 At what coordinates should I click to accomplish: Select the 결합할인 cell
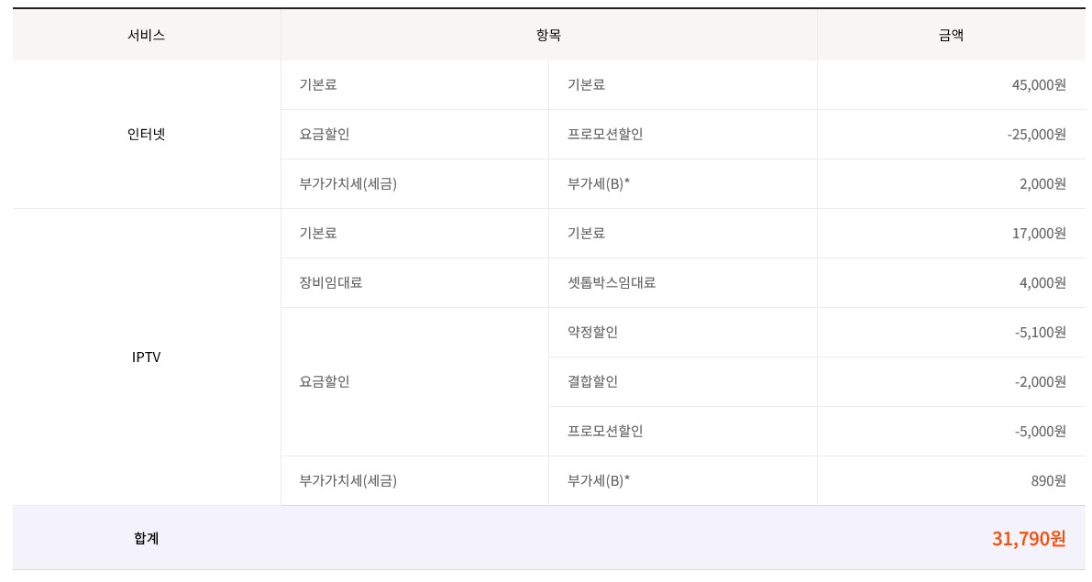click(x=592, y=381)
